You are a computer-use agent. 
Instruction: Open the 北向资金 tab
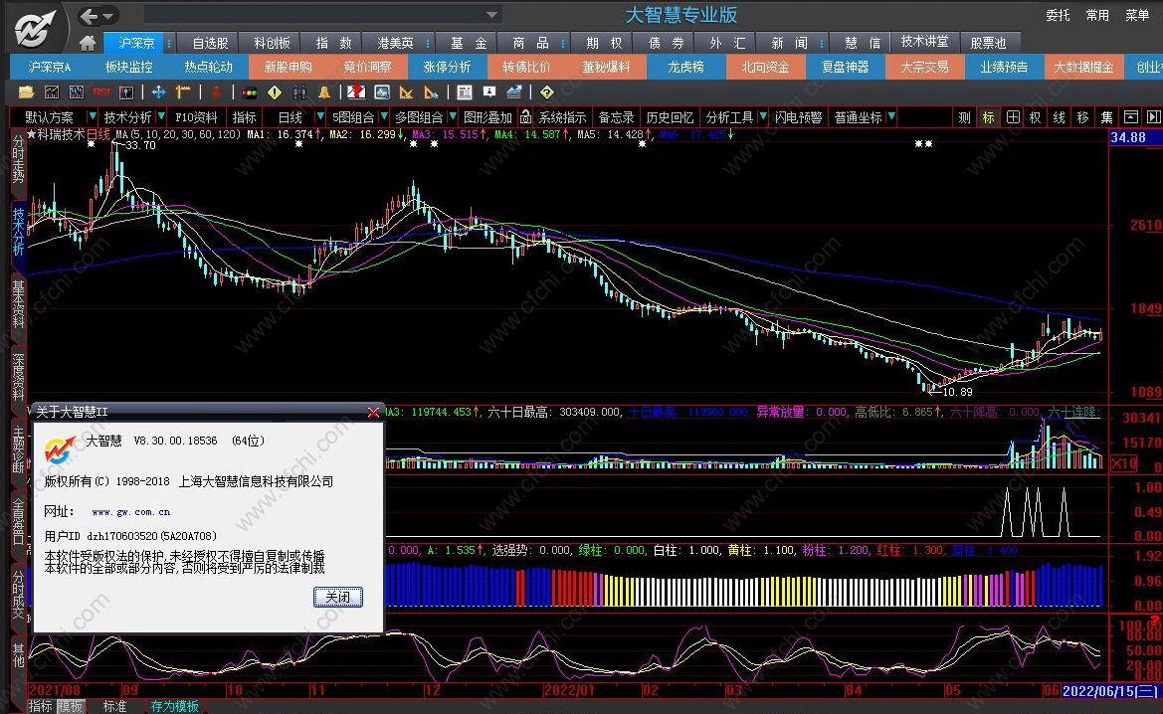point(765,67)
